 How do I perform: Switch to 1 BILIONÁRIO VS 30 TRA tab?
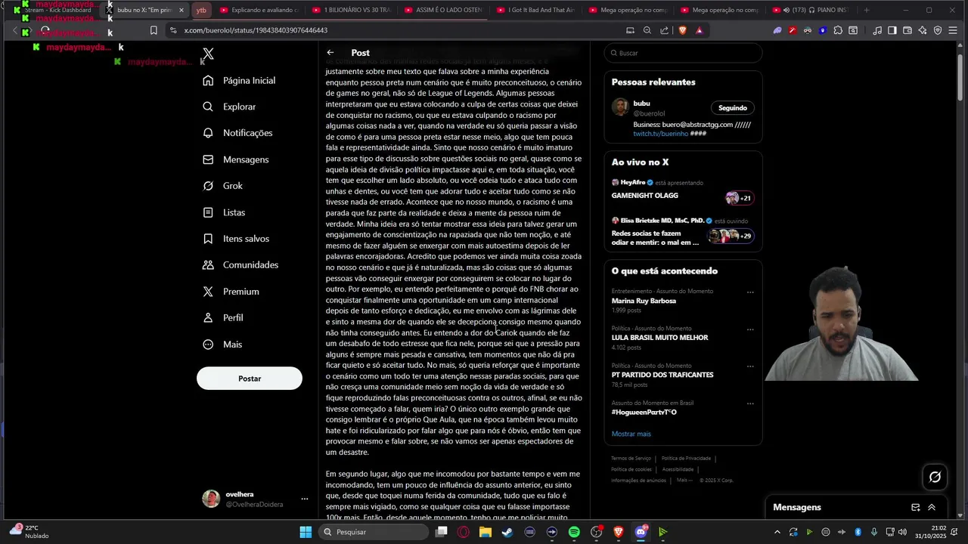(x=352, y=11)
